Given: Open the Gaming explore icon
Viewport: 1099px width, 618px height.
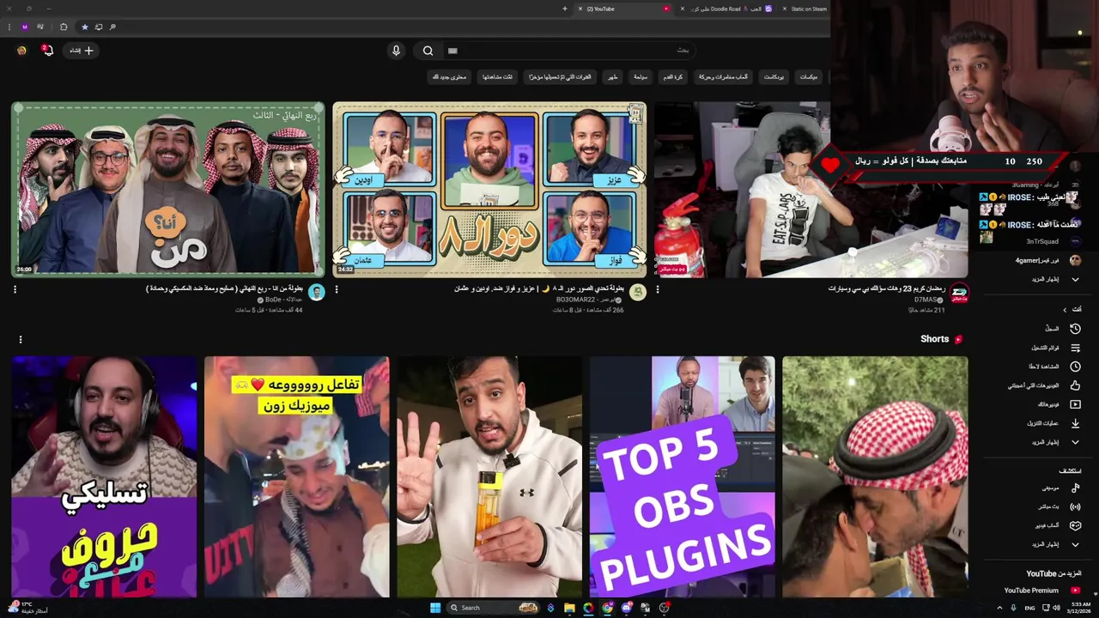Looking at the screenshot, I should coord(1075,525).
